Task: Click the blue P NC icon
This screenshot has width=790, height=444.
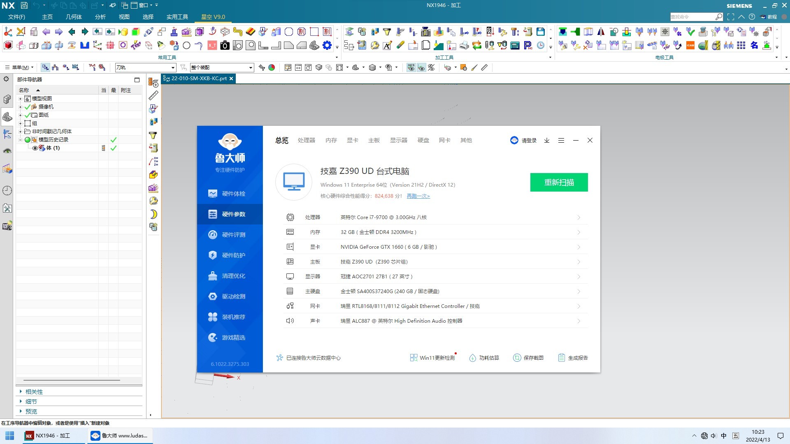Action: (528, 45)
